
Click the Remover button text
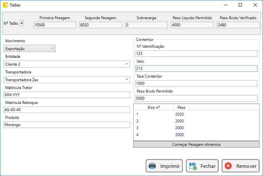(246, 166)
